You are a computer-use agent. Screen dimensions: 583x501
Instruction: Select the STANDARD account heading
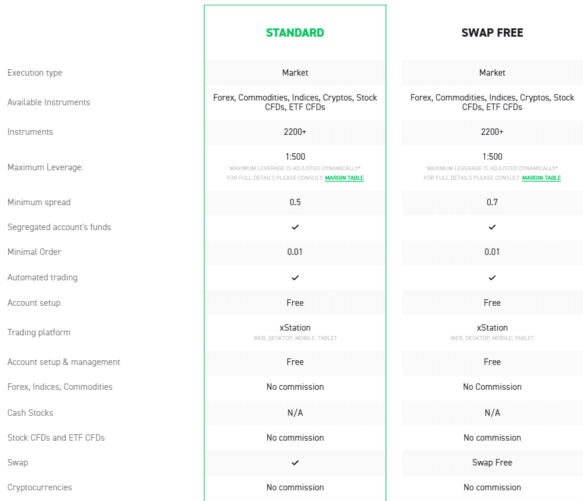(295, 33)
